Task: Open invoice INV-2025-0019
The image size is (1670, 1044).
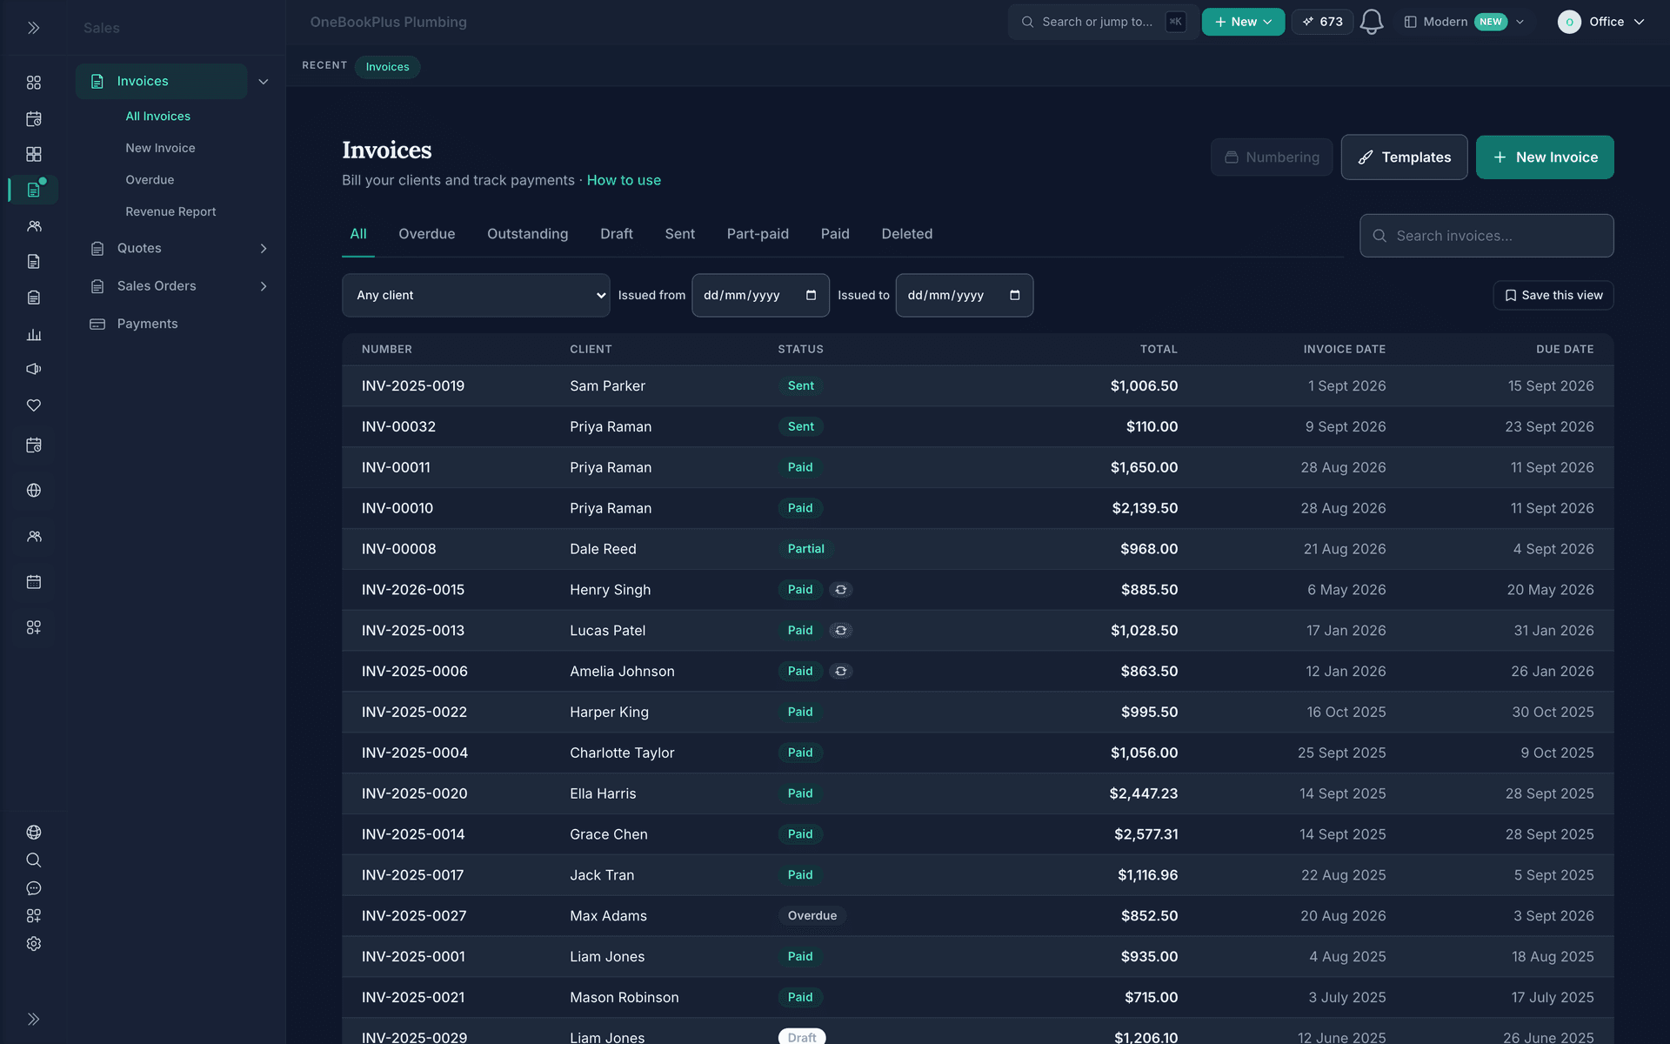Action: (413, 386)
